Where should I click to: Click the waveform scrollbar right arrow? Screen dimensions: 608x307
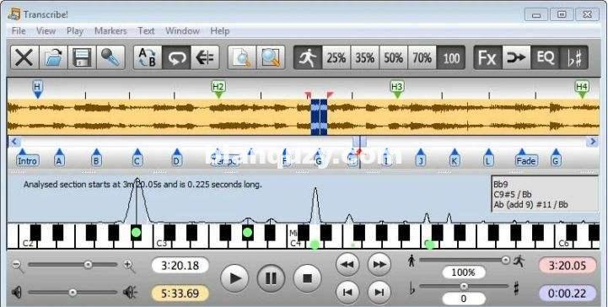pos(593,142)
